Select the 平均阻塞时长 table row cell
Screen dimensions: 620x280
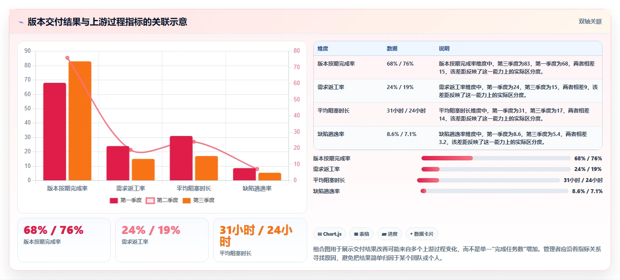(348, 114)
